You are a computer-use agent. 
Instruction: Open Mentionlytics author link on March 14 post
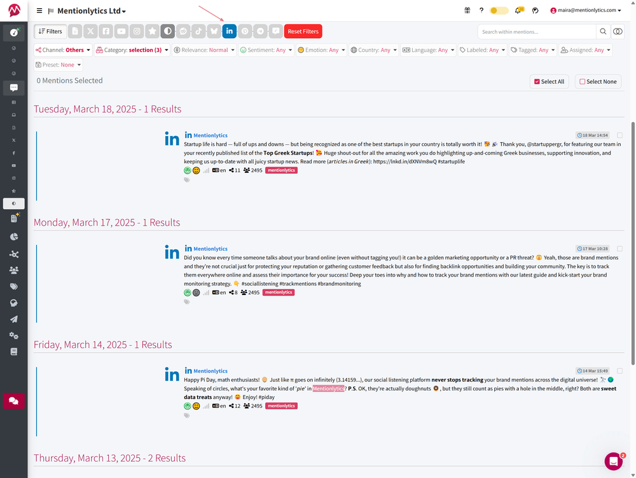click(210, 371)
